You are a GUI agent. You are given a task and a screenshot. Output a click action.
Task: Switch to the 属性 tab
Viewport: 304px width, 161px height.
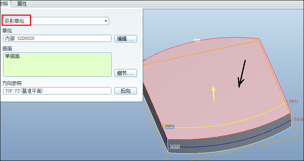(x=22, y=4)
